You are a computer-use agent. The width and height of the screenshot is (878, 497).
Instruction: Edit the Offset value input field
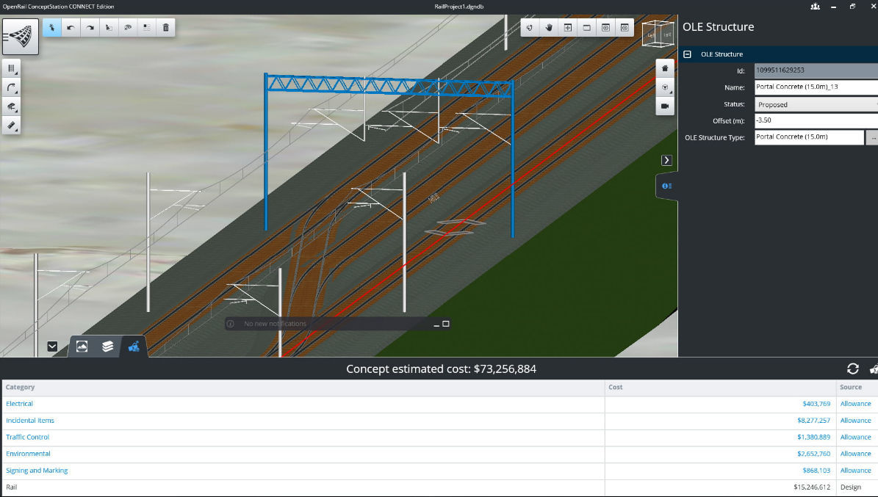(x=808, y=120)
